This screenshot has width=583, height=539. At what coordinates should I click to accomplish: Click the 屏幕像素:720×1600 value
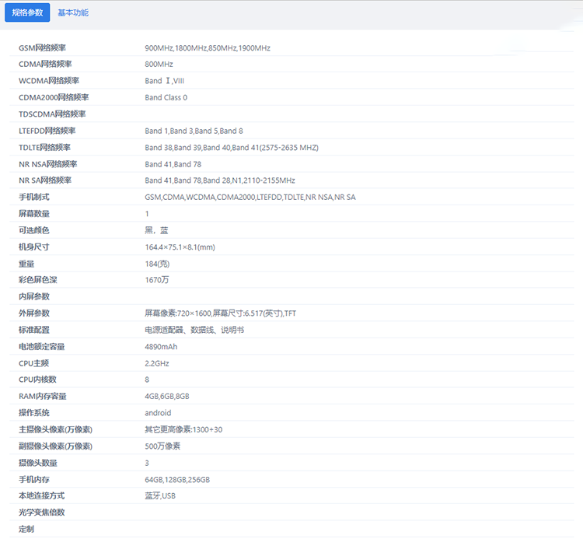coord(221,313)
